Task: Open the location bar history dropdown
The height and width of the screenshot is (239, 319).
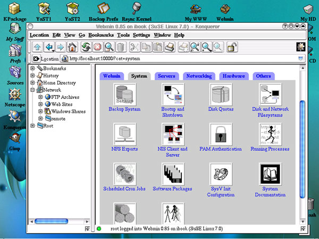Action: coord(300,58)
